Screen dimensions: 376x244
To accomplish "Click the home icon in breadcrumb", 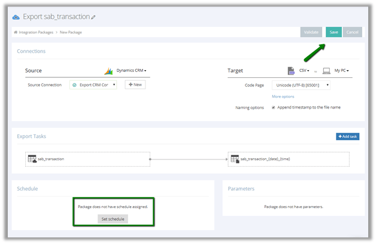I will 16,32.
